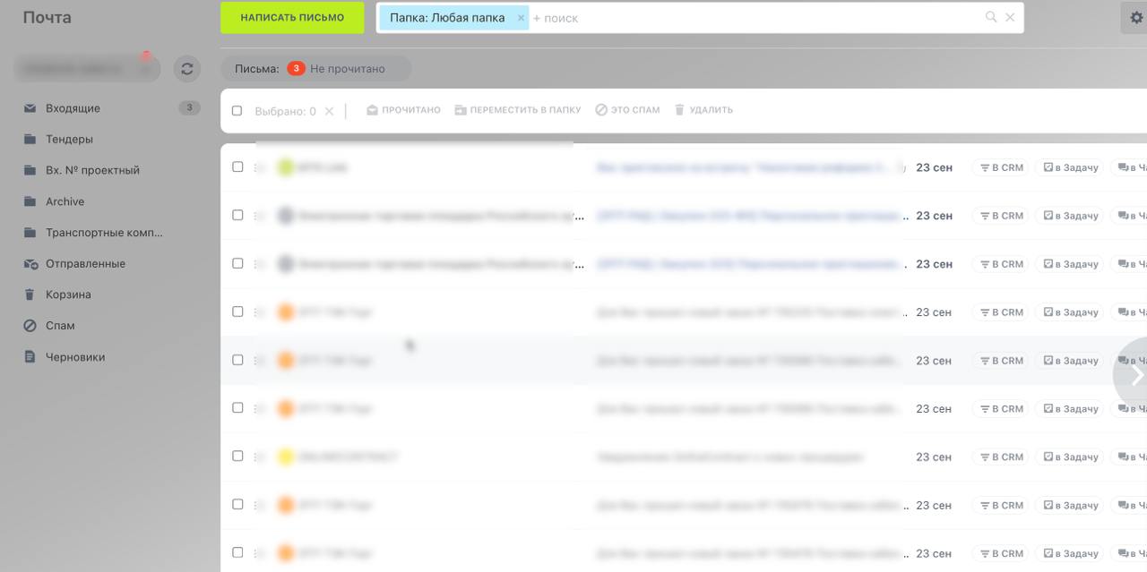Click the green sender avatar circle
The width and height of the screenshot is (1147, 572).
pos(286,167)
